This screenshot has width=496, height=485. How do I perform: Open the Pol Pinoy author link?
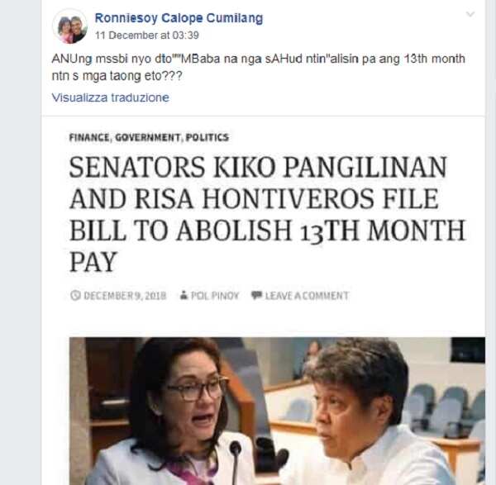[x=215, y=296]
